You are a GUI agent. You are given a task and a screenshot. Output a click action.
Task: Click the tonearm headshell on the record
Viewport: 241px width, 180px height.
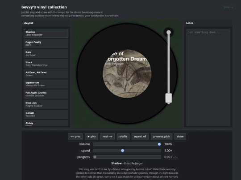point(169,98)
